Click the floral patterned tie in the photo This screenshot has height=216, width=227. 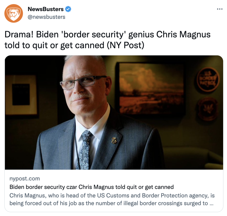coord(85,150)
